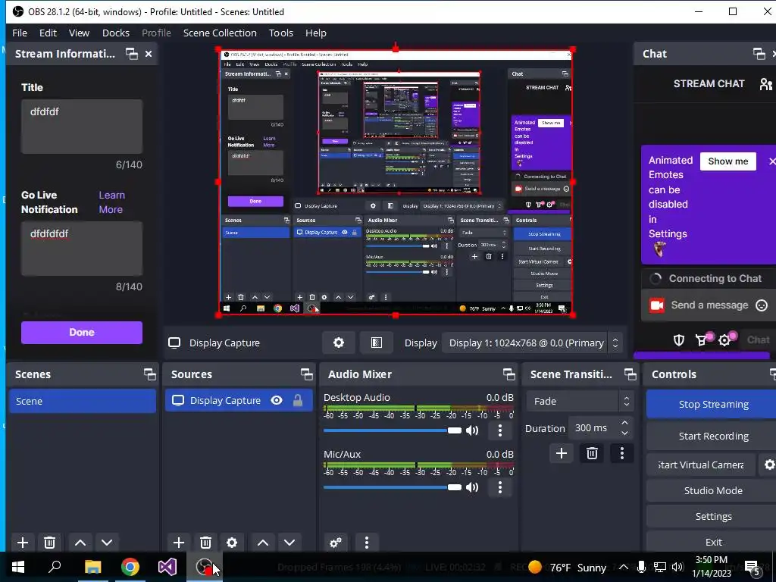776x582 pixels.
Task: Click the Go Live Notification text field
Action: (82, 249)
